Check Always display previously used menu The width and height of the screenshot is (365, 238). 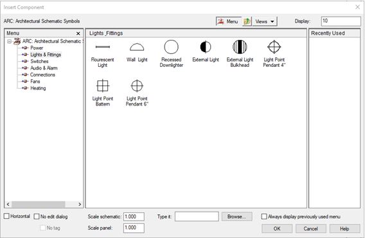(x=264, y=217)
